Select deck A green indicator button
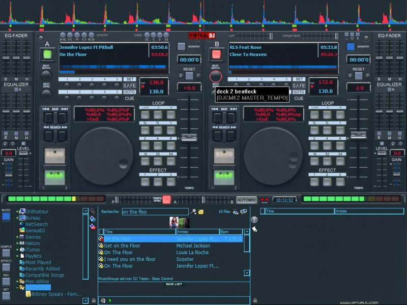 (x=48, y=54)
